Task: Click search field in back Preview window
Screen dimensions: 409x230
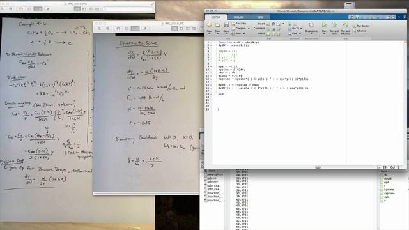Action: pos(128,9)
